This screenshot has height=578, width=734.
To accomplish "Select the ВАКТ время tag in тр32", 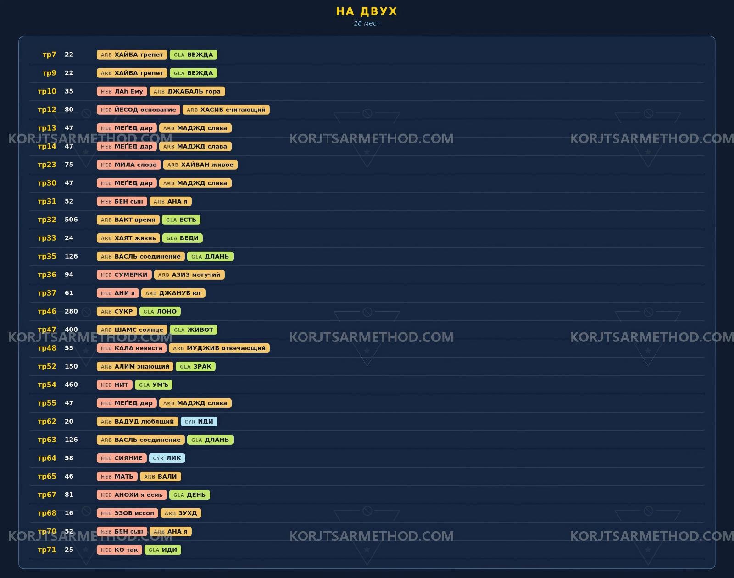I will tap(128, 220).
